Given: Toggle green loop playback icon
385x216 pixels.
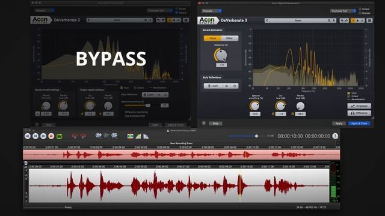Looking at the screenshot, I should click(x=59, y=136).
